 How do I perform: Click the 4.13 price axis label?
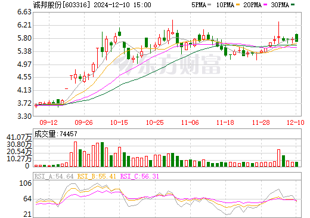click(24, 90)
